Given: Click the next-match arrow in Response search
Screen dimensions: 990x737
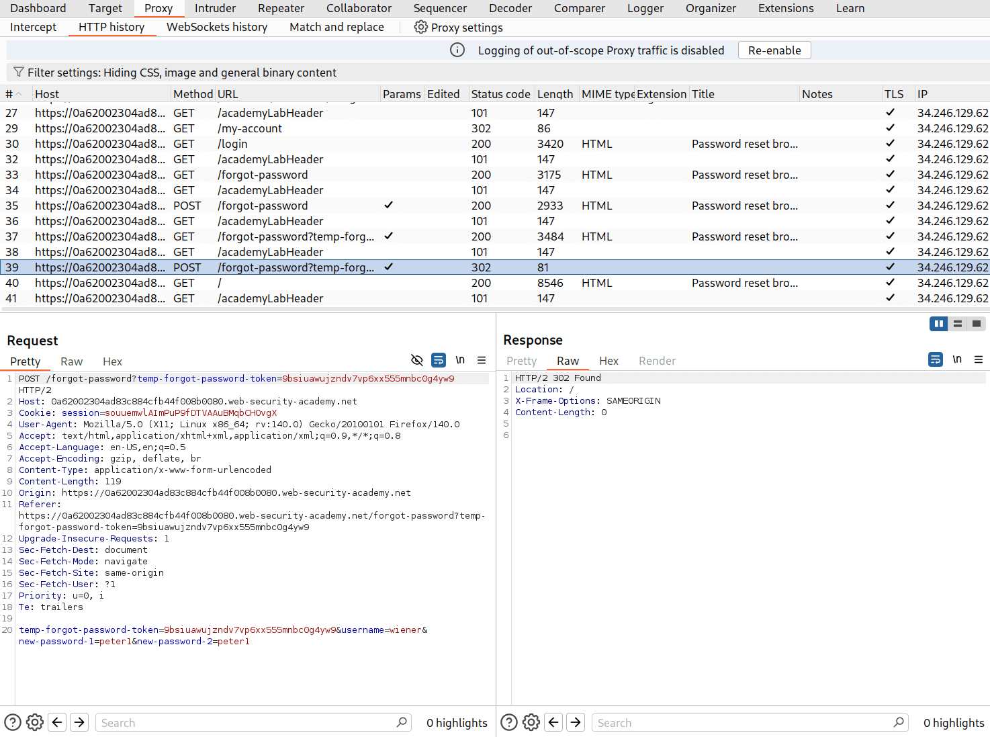Looking at the screenshot, I should click(576, 722).
